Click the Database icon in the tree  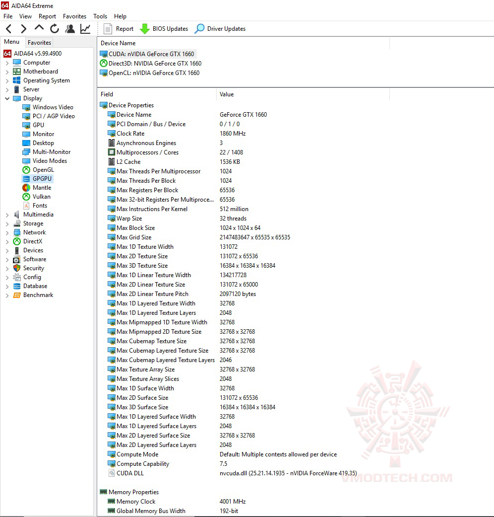(17, 286)
